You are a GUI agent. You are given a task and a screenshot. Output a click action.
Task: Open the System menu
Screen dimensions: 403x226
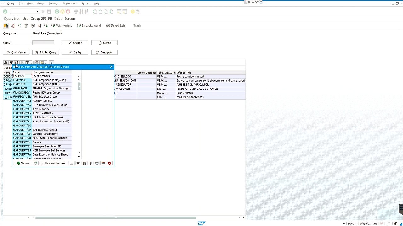[86, 3]
